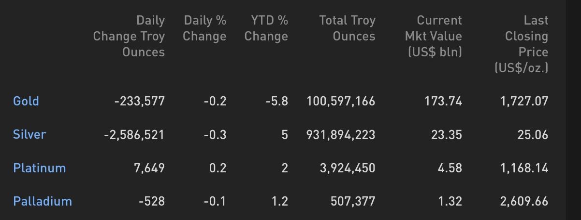Open the Silver link
Screen dimensions: 581x220
point(29,134)
